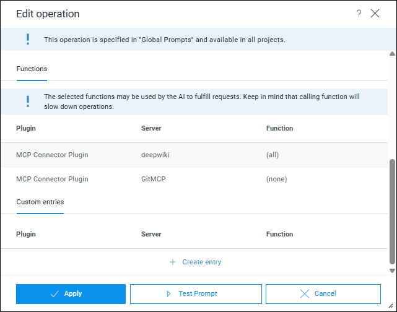Click the Plugin column header under Functions
This screenshot has width=397, height=312.
(x=26, y=128)
